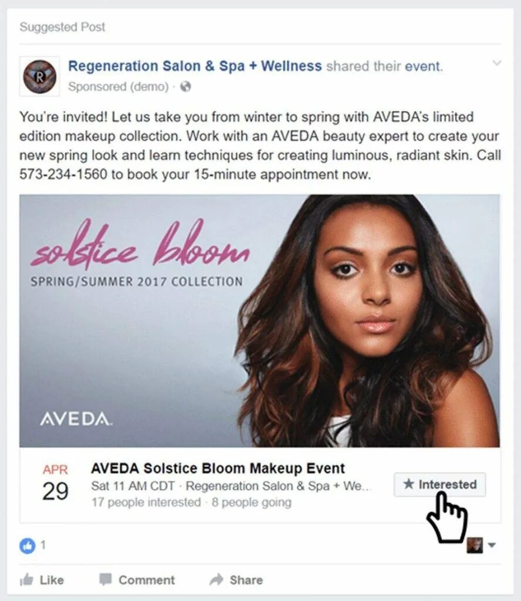View the 8 people going list
Viewport: 521px width, 601px height.
pos(251,502)
